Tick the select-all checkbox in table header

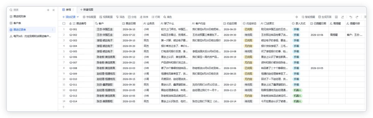point(64,23)
